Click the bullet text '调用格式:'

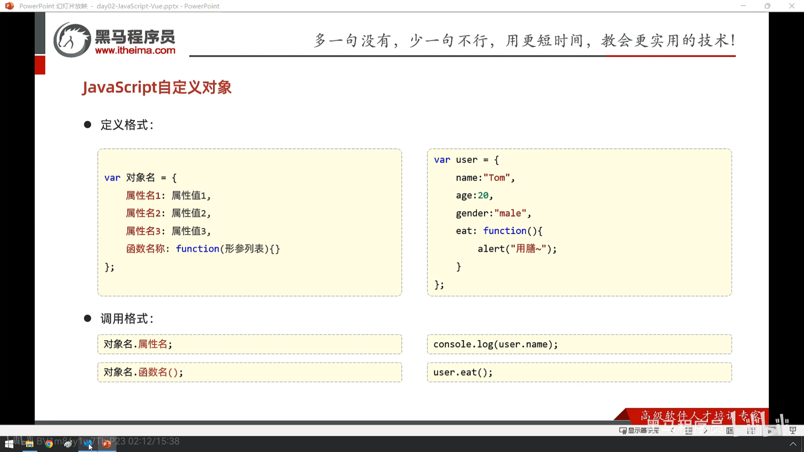[x=127, y=319]
